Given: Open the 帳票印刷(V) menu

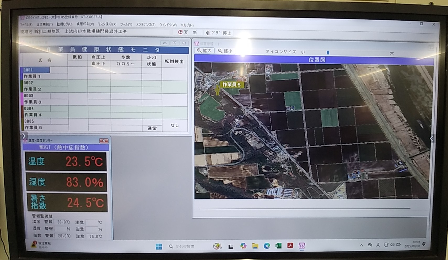Looking at the screenshot, I should coord(85,24).
